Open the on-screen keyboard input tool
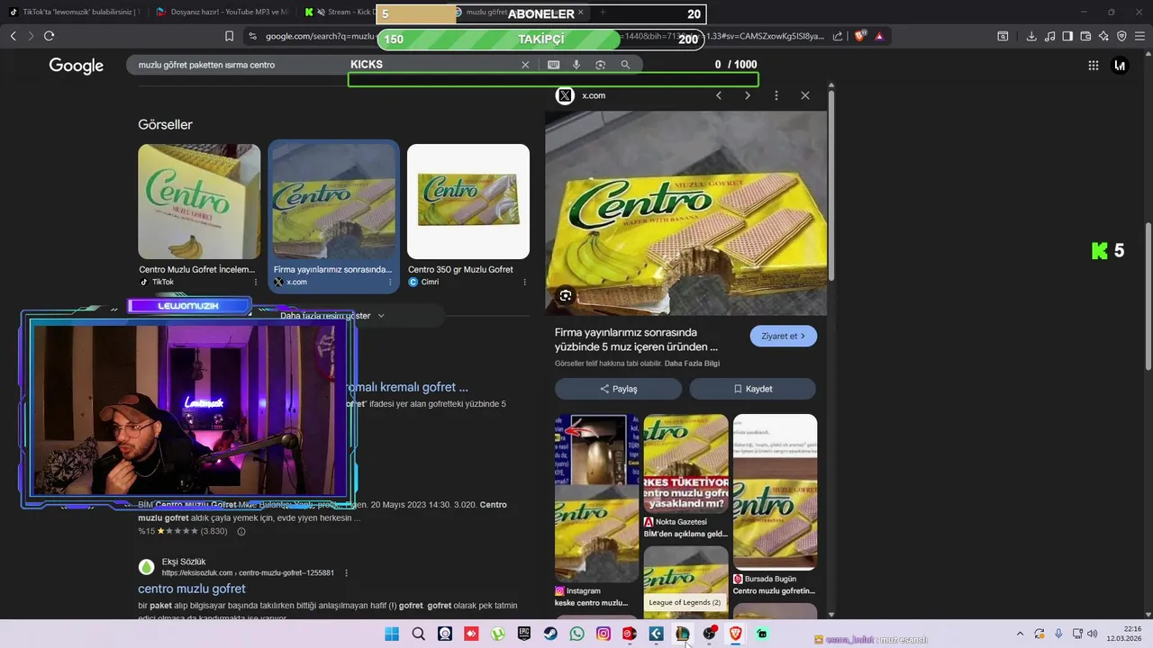This screenshot has width=1153, height=648. coord(553,65)
